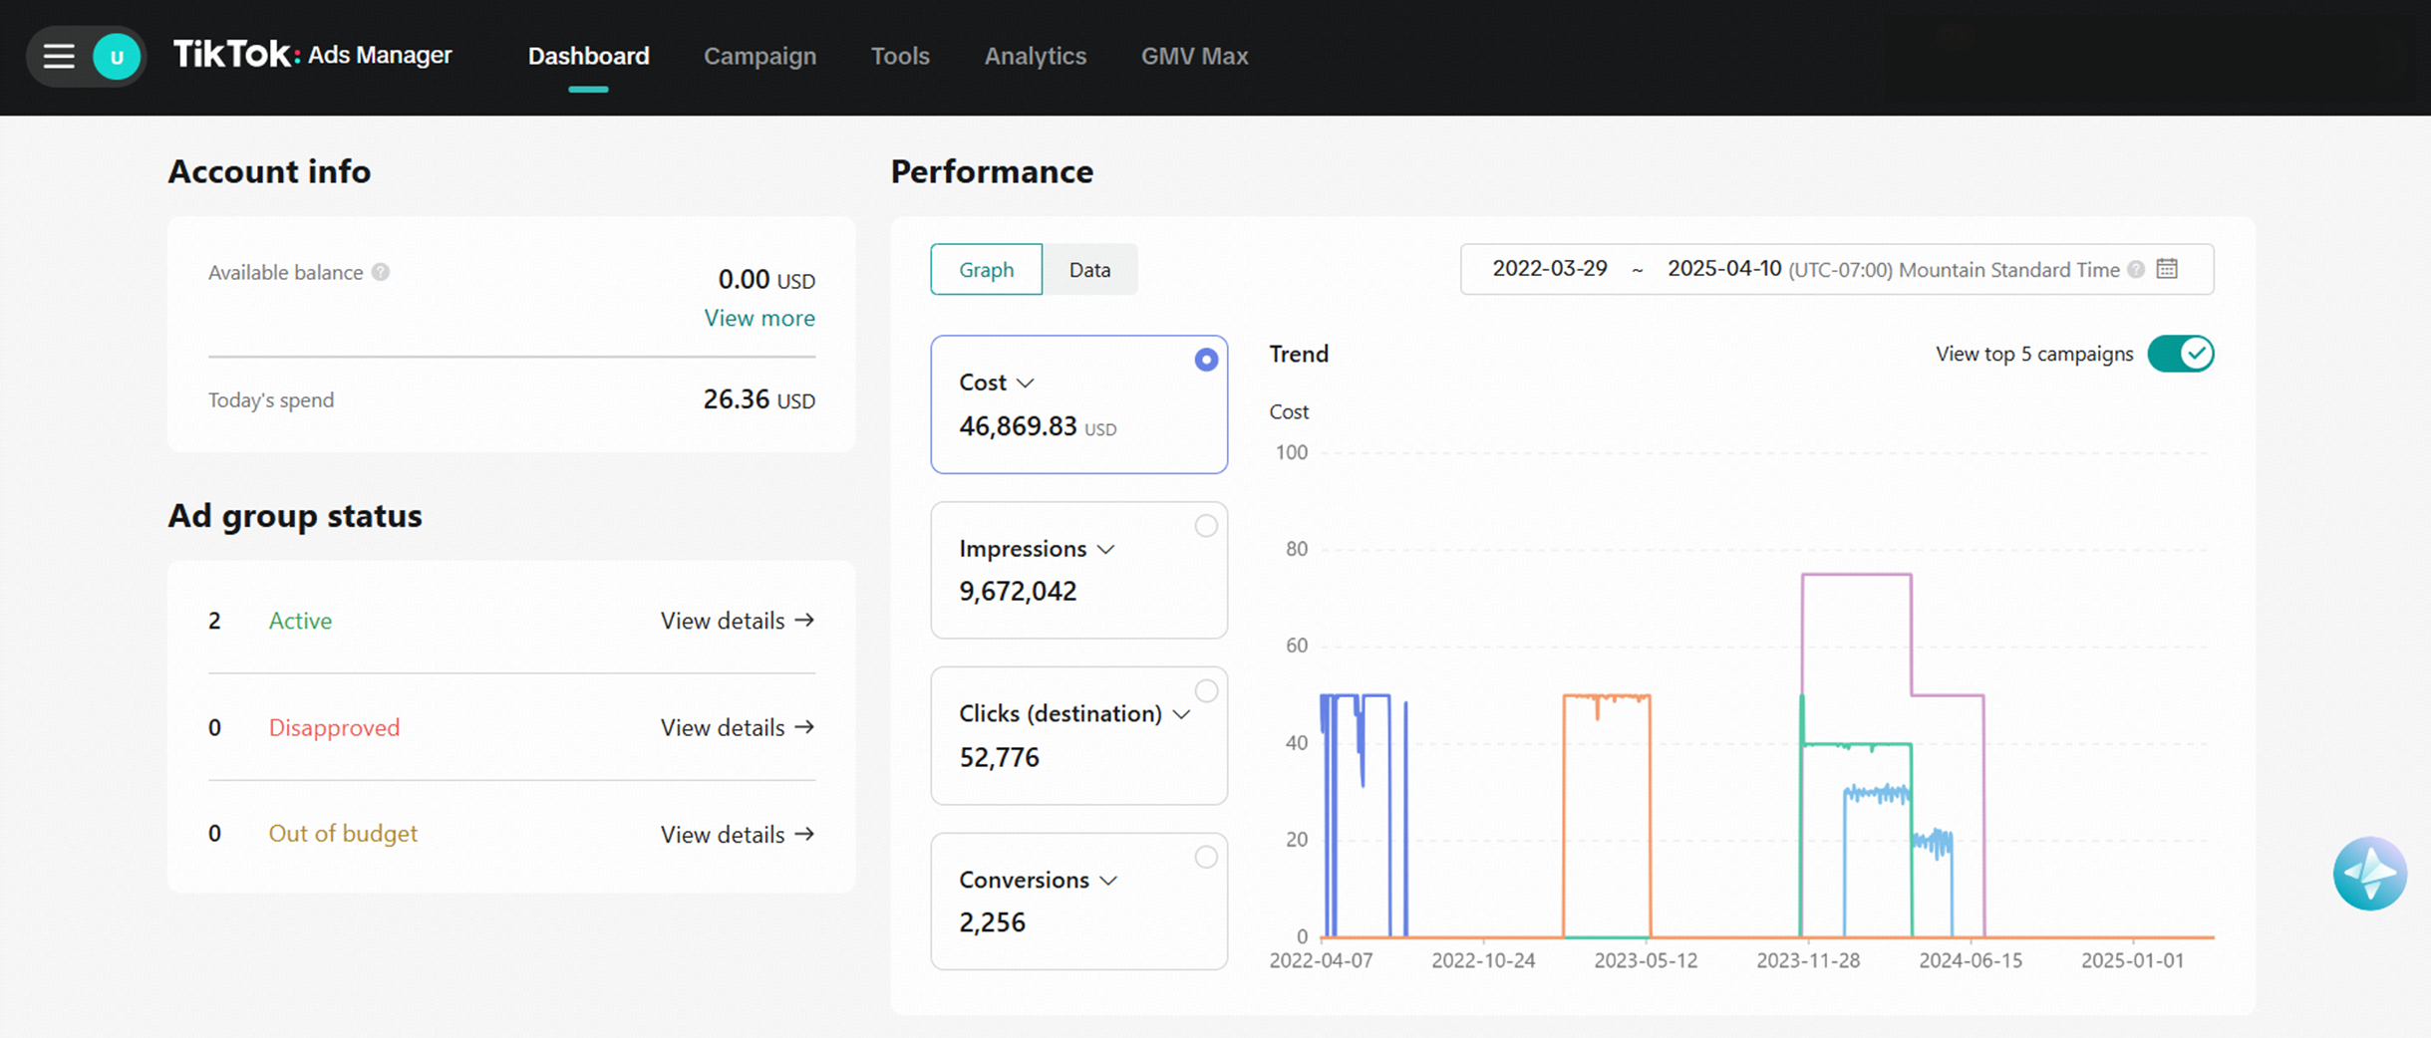
Task: Expand the Clicks (destination) dropdown chevron
Action: [x=1181, y=714]
